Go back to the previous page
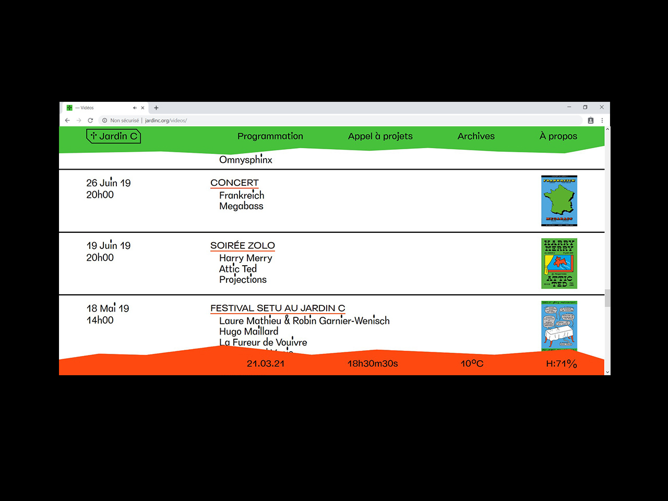 tap(67, 121)
